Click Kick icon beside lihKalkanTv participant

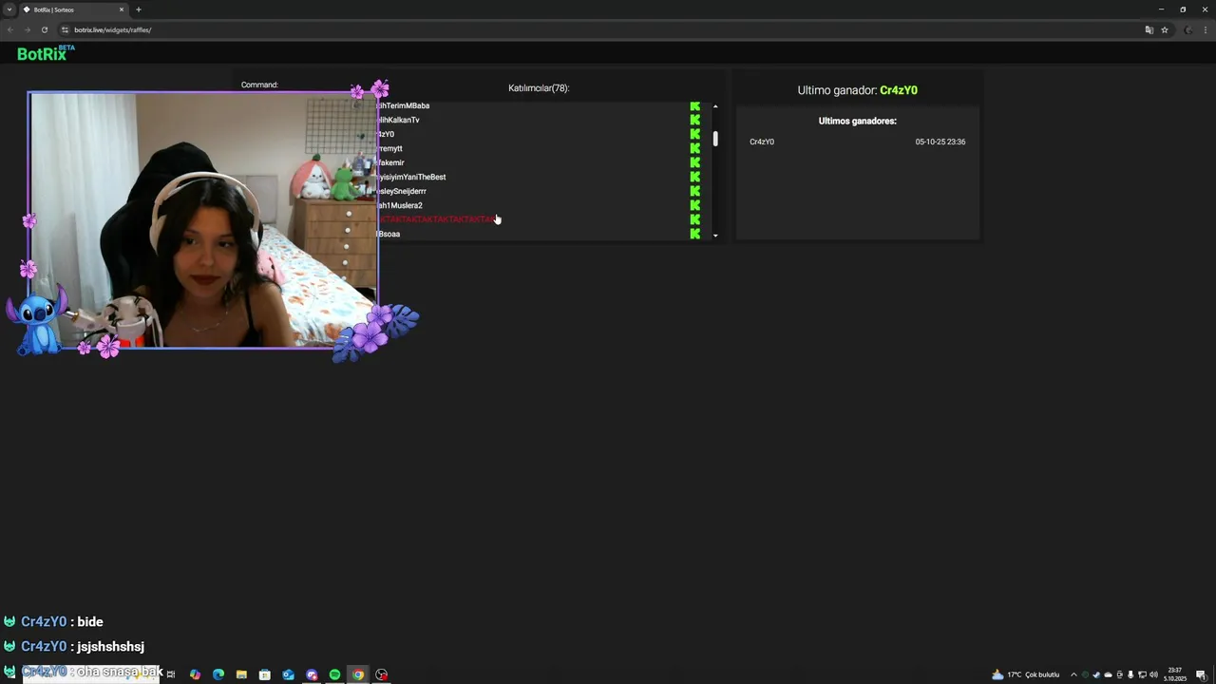click(x=695, y=120)
